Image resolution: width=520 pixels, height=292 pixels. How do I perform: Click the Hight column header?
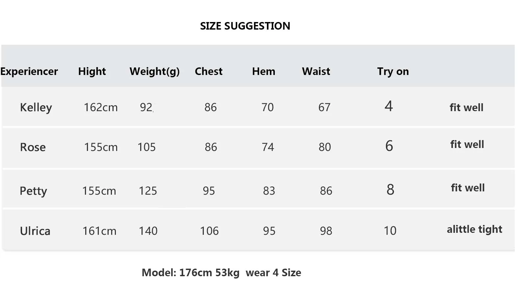point(92,71)
